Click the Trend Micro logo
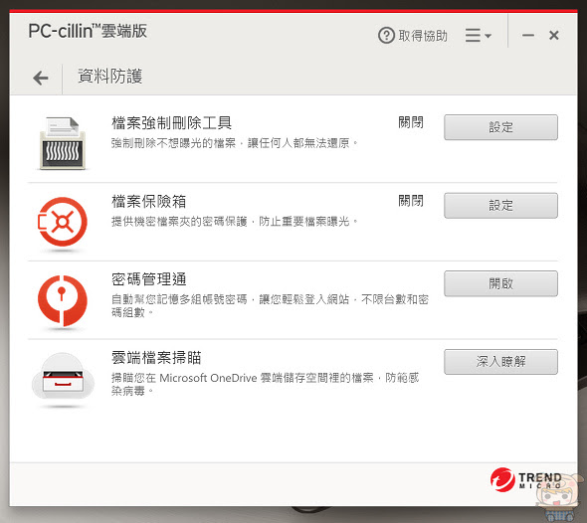Screen dimensions: 587x523 (525, 479)
